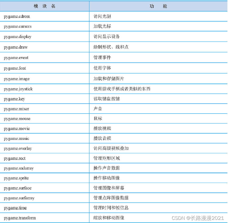Select the 访问光驱 description cell
This screenshot has width=228, height=223.
(x=102, y=16)
